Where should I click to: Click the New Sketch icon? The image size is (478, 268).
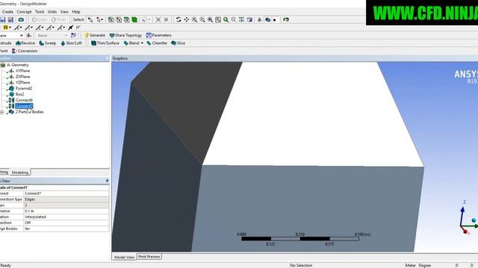[x=73, y=35]
